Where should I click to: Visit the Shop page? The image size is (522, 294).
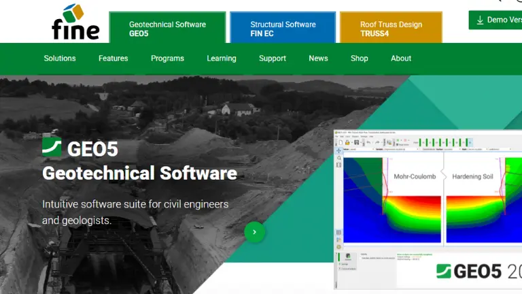click(359, 59)
